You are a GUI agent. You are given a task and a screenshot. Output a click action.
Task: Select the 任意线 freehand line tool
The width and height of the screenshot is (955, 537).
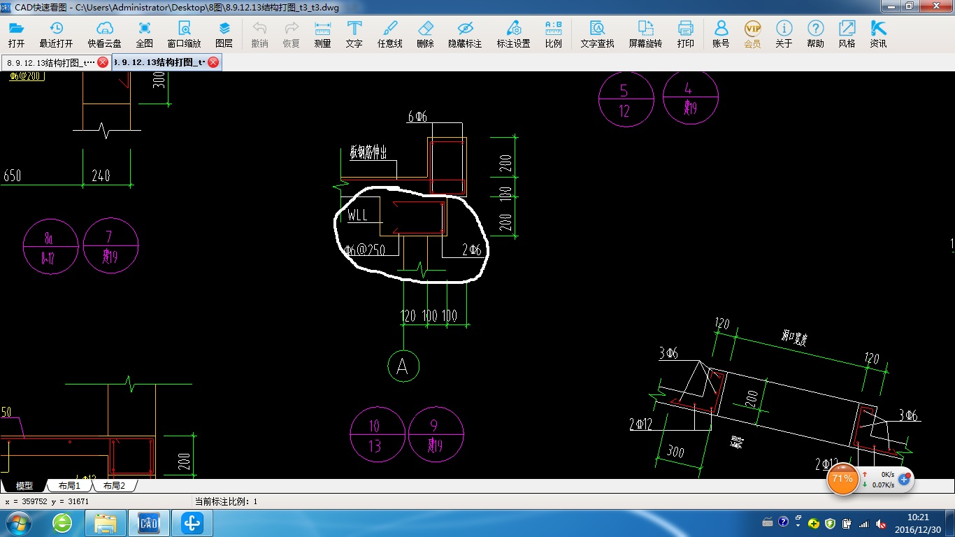pos(390,34)
